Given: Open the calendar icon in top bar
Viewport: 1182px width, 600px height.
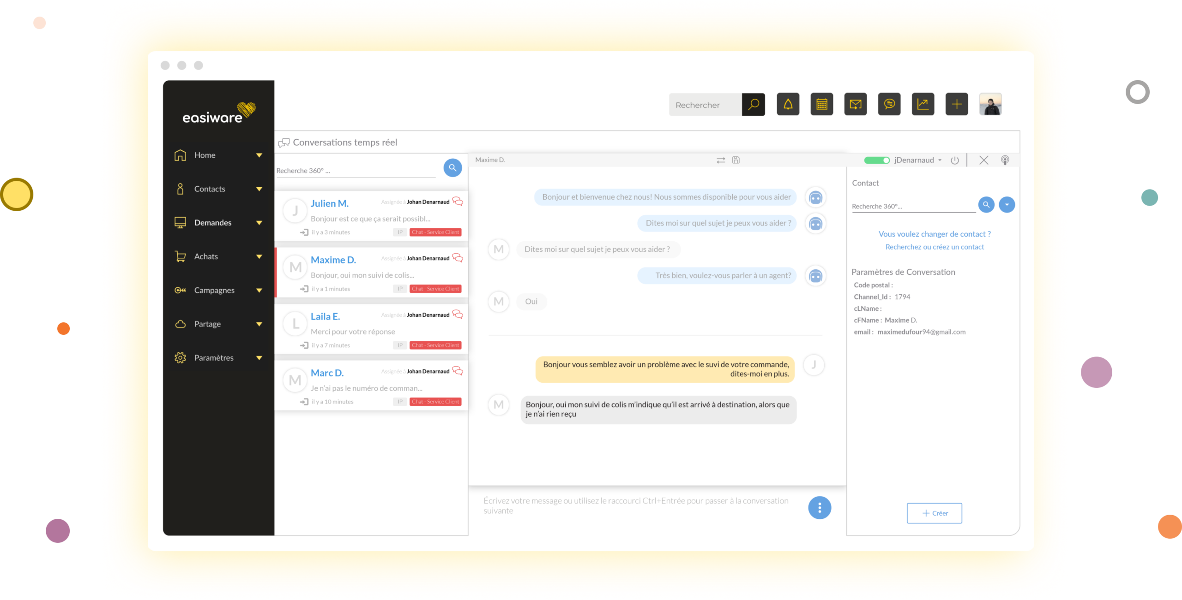Looking at the screenshot, I should [x=821, y=104].
